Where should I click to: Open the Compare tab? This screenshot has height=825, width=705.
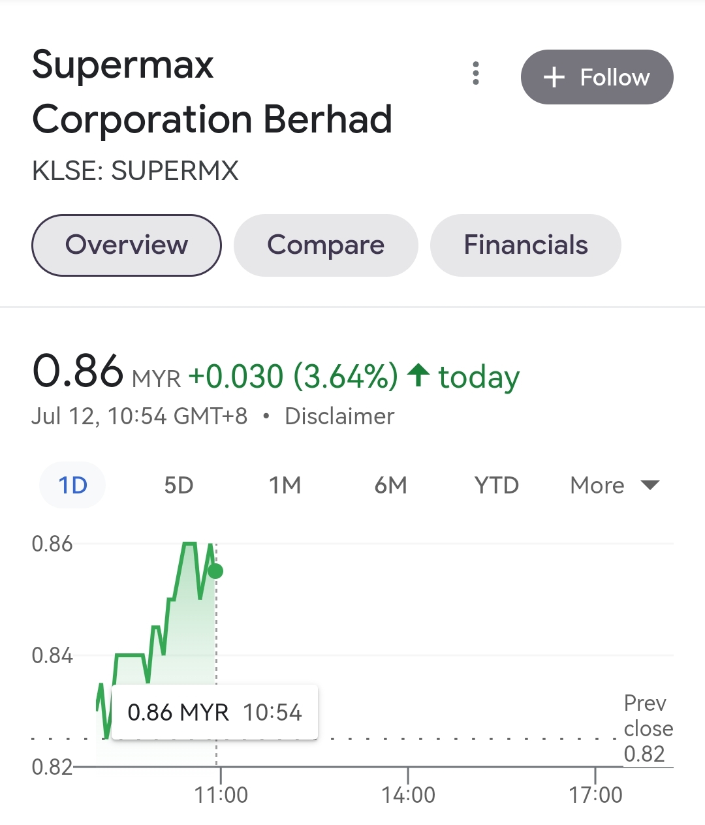pos(326,245)
